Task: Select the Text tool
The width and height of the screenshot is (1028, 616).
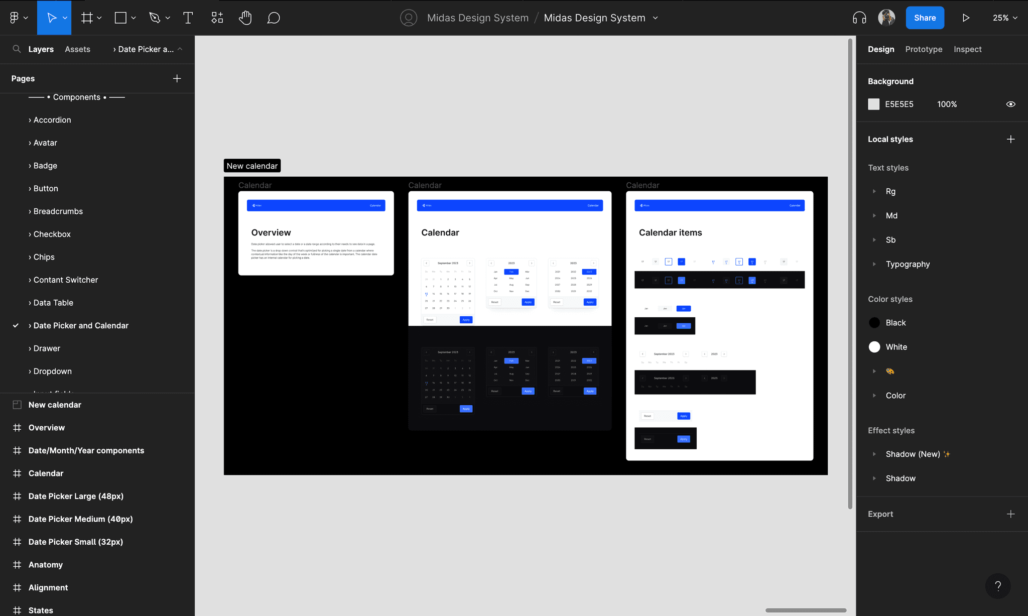Action: click(x=188, y=18)
